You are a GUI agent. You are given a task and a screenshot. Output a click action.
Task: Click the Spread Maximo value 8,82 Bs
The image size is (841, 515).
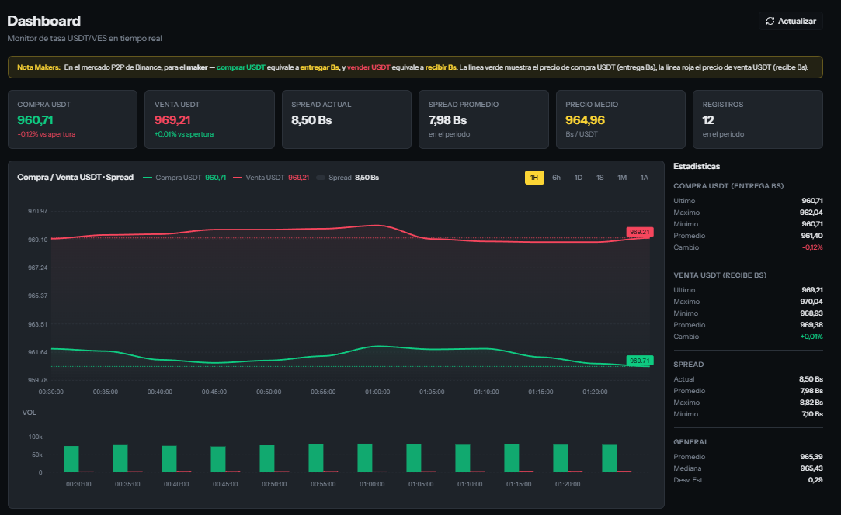[x=811, y=403]
